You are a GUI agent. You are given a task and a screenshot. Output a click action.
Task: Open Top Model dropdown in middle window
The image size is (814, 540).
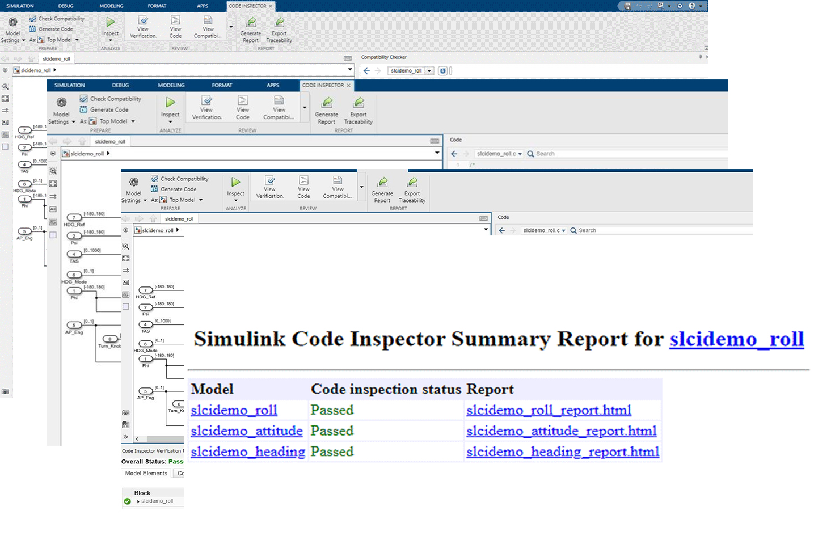(133, 121)
